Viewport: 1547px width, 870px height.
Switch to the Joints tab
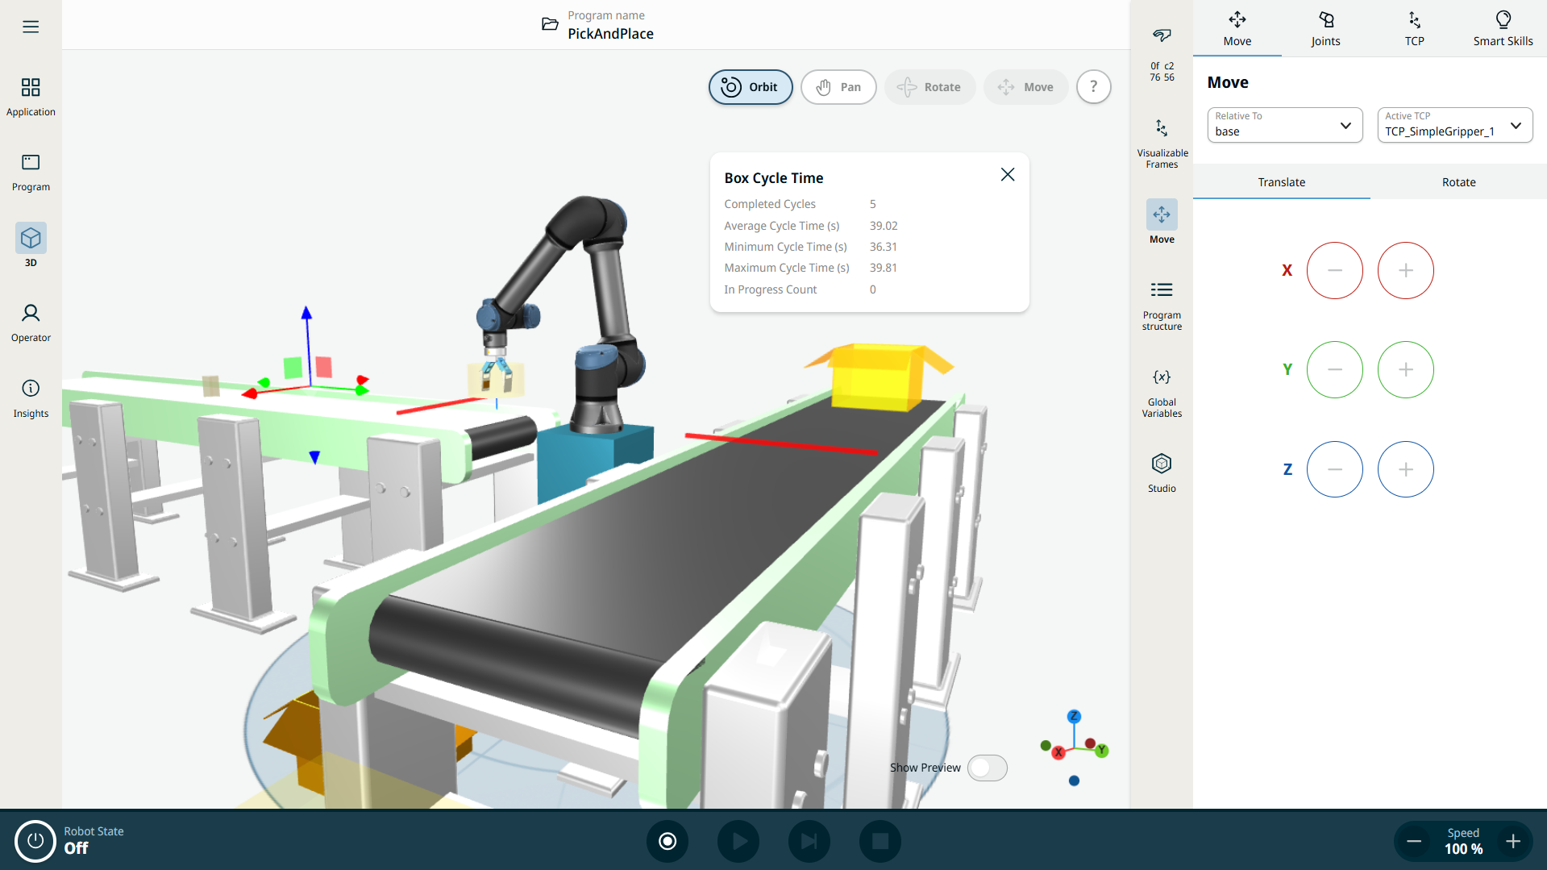tap(1325, 28)
